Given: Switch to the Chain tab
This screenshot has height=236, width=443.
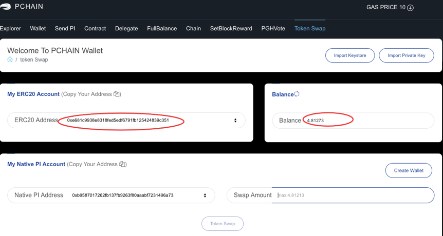Looking at the screenshot, I should click(x=194, y=29).
